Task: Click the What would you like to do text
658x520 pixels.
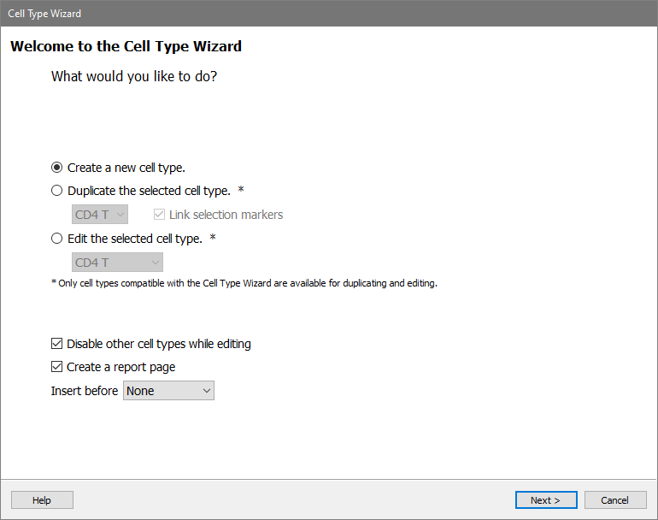Action: pyautogui.click(x=134, y=76)
